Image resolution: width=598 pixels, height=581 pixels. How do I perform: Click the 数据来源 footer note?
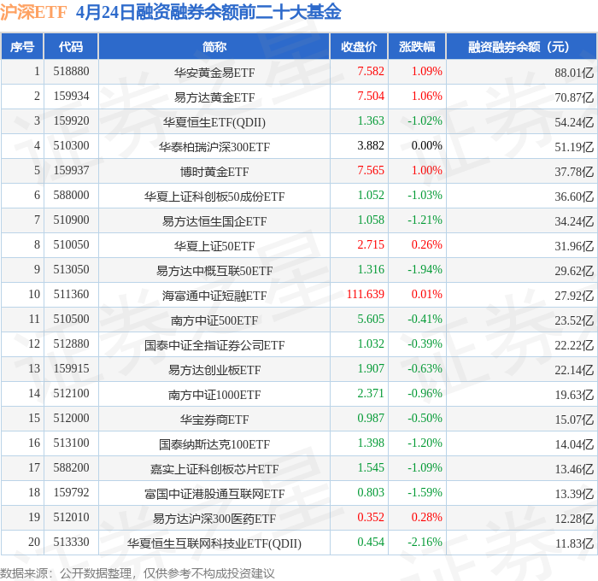click(x=138, y=573)
